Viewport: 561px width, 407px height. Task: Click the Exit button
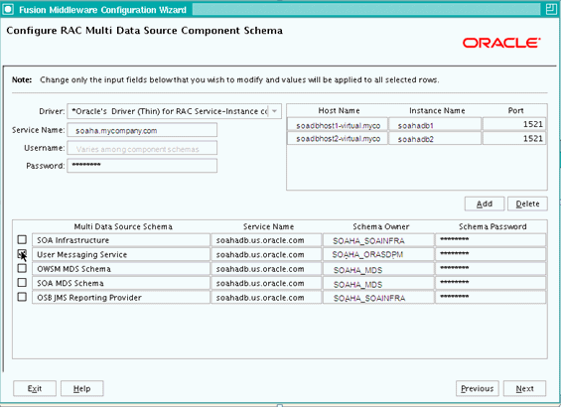click(x=35, y=388)
